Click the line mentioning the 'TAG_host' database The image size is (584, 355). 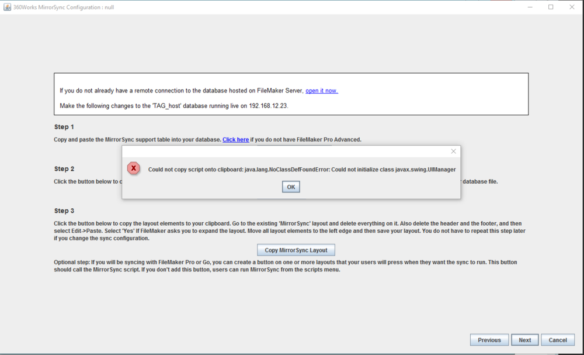(174, 106)
